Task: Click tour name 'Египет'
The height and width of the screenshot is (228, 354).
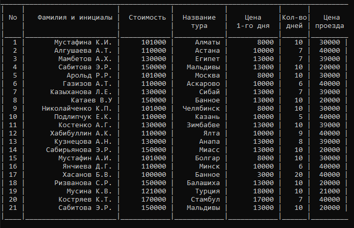Action: click(208, 59)
